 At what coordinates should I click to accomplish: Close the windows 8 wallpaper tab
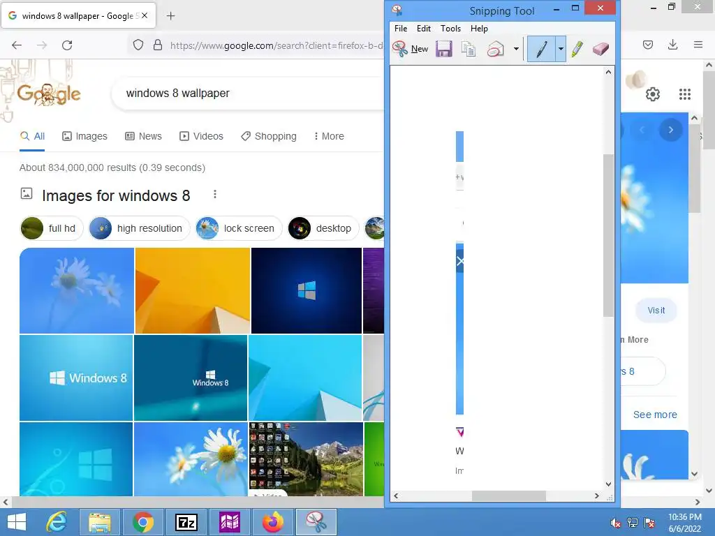145,15
